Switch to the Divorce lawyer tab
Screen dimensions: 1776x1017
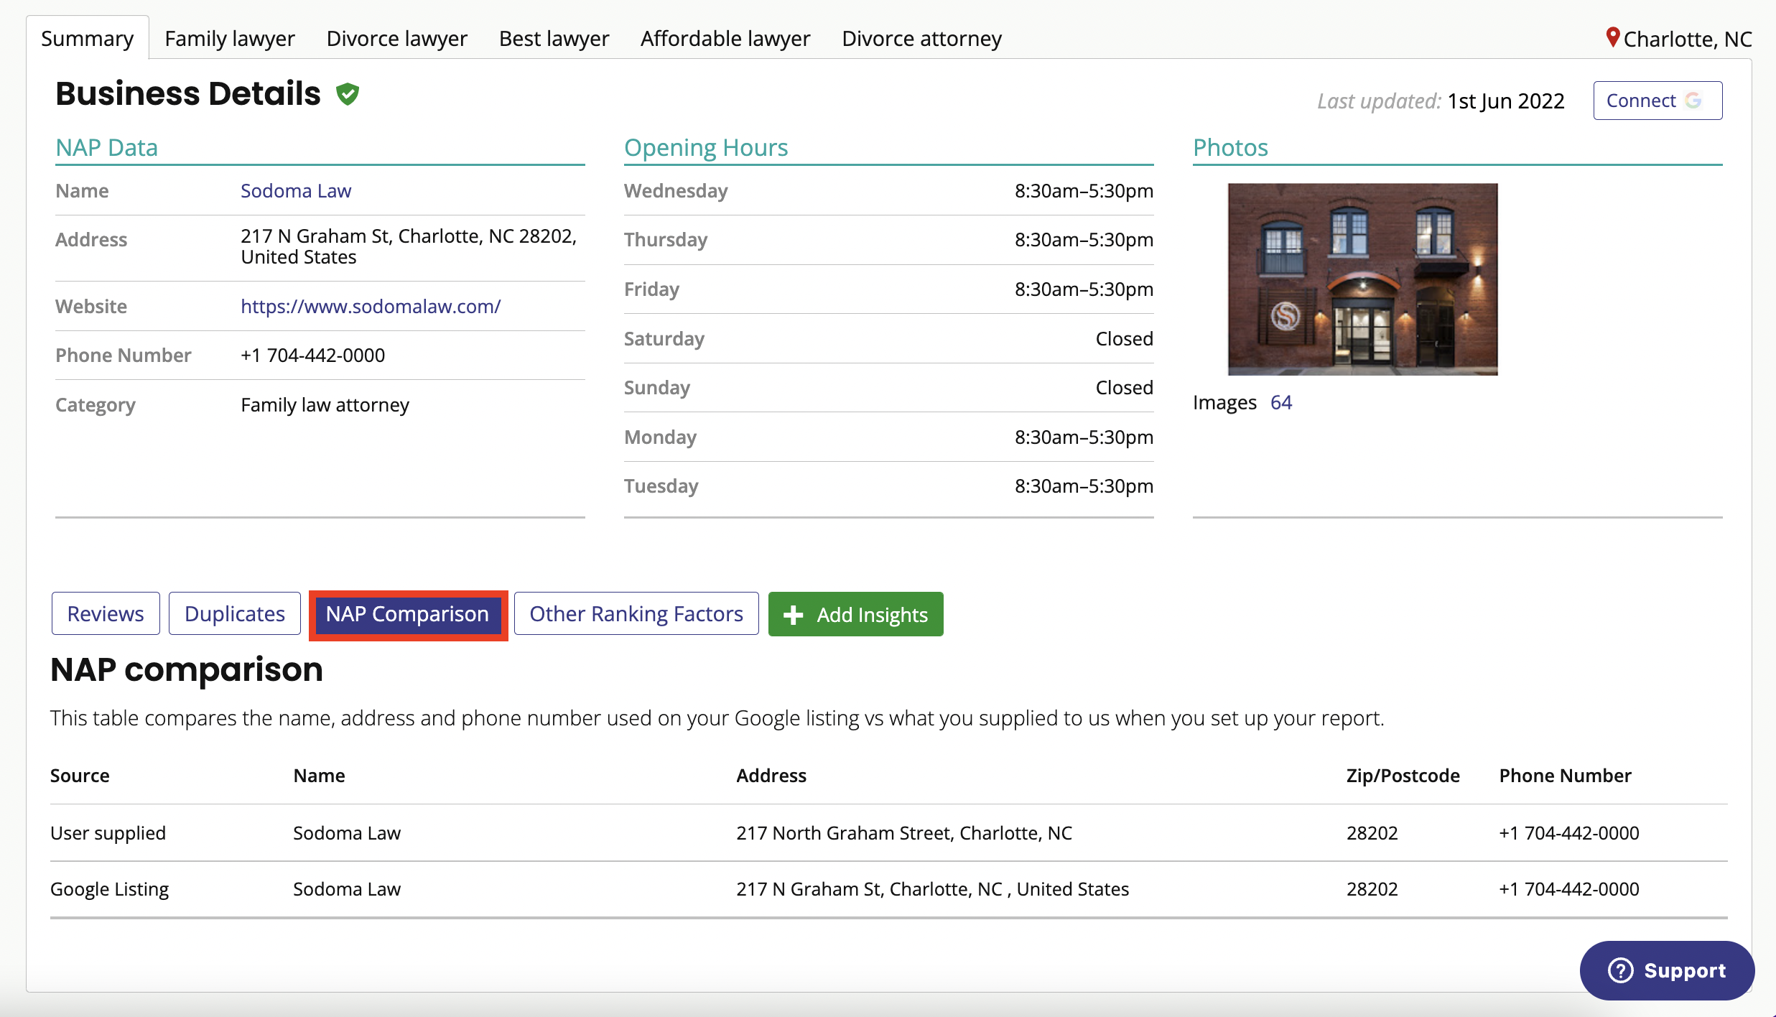click(396, 38)
